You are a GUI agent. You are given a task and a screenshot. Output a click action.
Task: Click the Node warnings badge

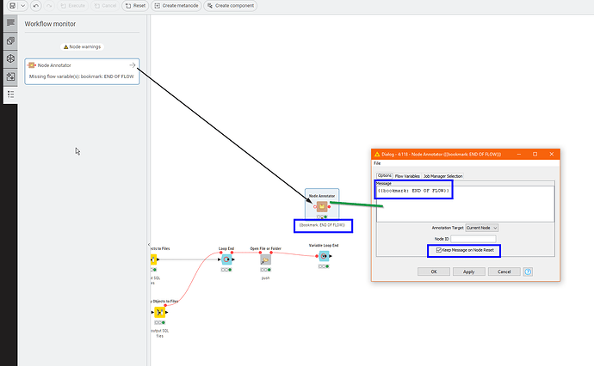(82, 47)
